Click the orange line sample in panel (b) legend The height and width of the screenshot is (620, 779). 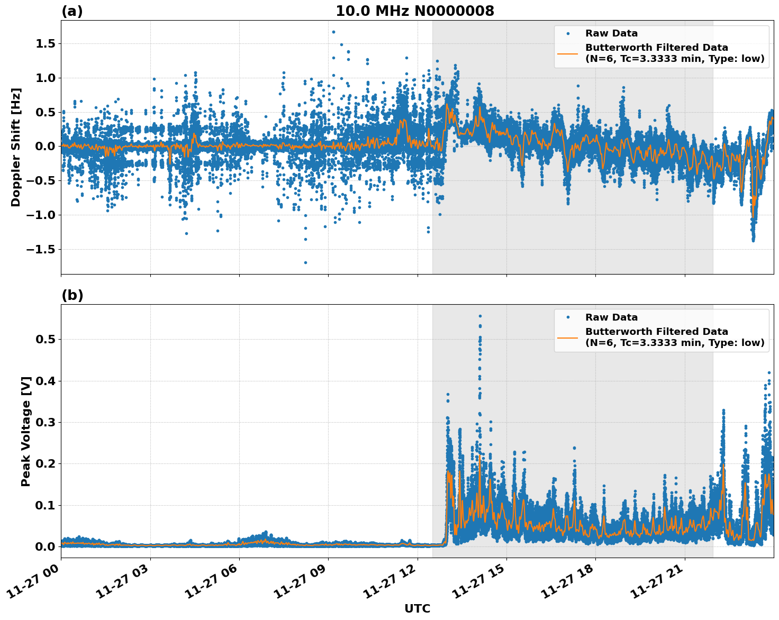coord(568,337)
